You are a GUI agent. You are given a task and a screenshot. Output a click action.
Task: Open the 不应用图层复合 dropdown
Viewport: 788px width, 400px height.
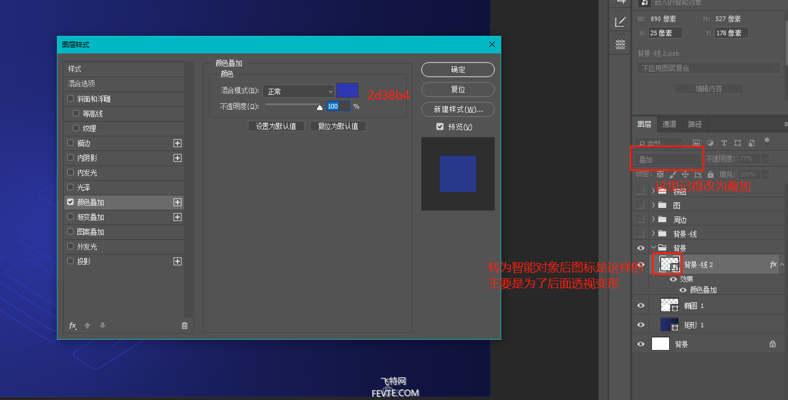point(708,68)
